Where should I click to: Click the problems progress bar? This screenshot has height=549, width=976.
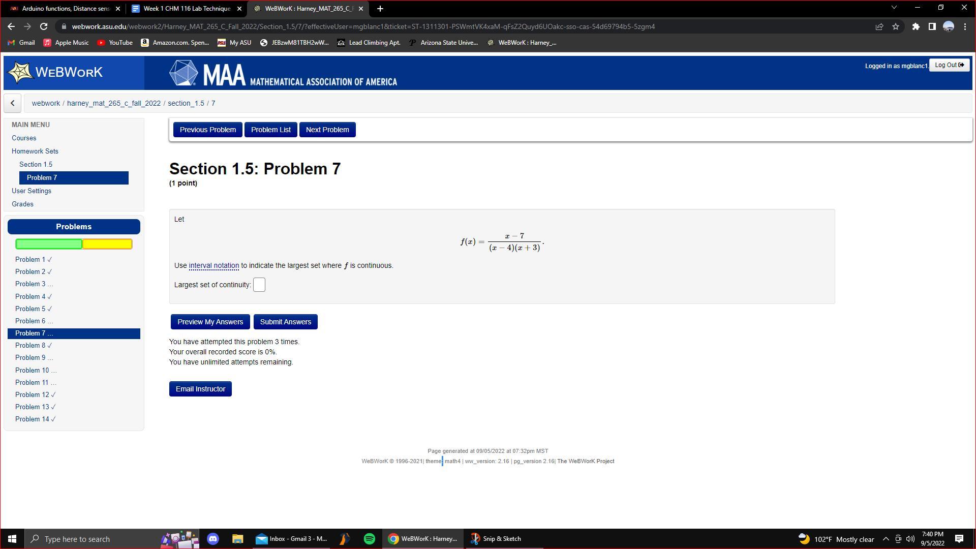[74, 244]
